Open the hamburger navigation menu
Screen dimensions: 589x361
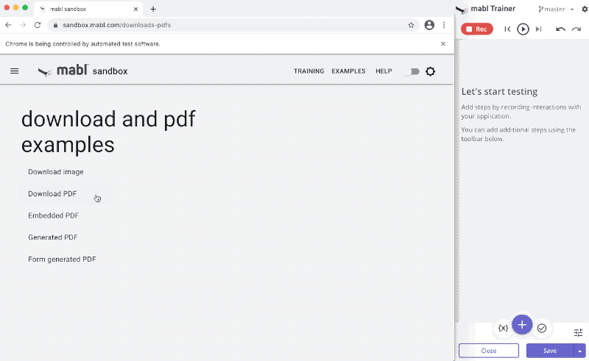click(x=14, y=71)
